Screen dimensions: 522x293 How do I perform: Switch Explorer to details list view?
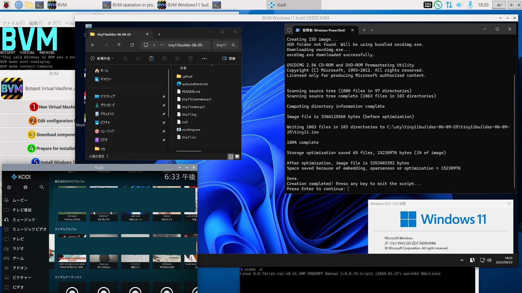click(x=231, y=157)
